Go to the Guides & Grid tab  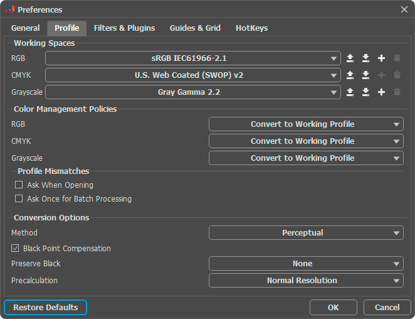click(195, 28)
